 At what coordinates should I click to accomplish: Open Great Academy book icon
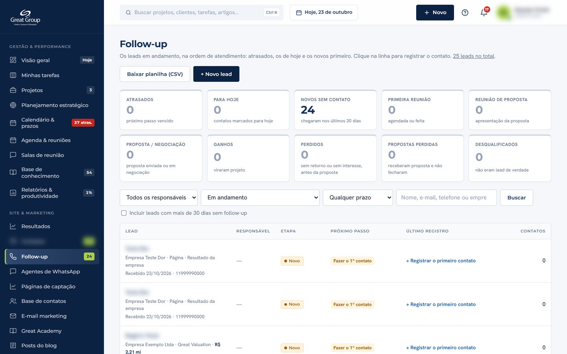pyautogui.click(x=13, y=331)
